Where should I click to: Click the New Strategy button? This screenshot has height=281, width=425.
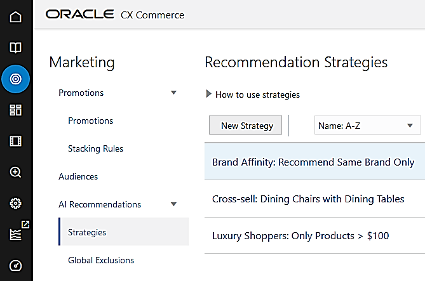[246, 126]
